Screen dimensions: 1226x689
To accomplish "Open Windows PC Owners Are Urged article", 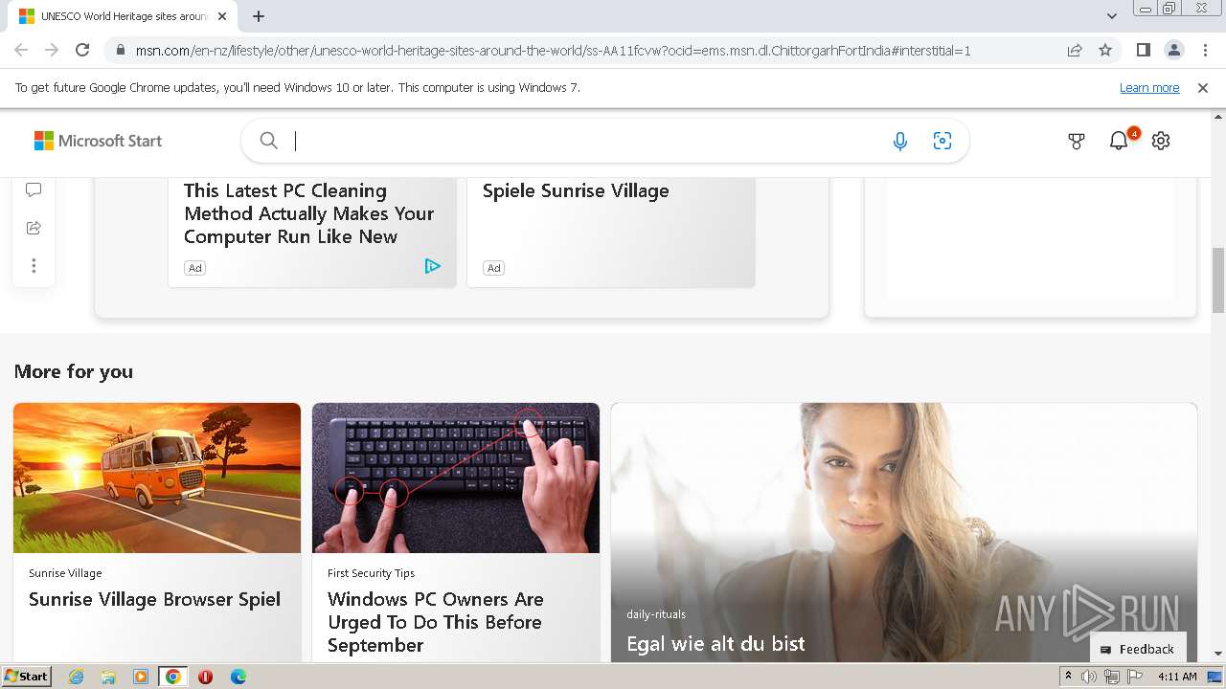I will (436, 622).
